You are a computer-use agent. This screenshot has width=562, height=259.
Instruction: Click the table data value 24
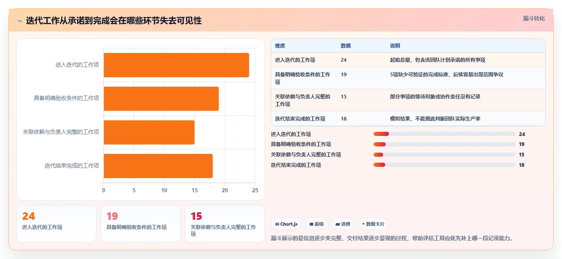coord(343,60)
